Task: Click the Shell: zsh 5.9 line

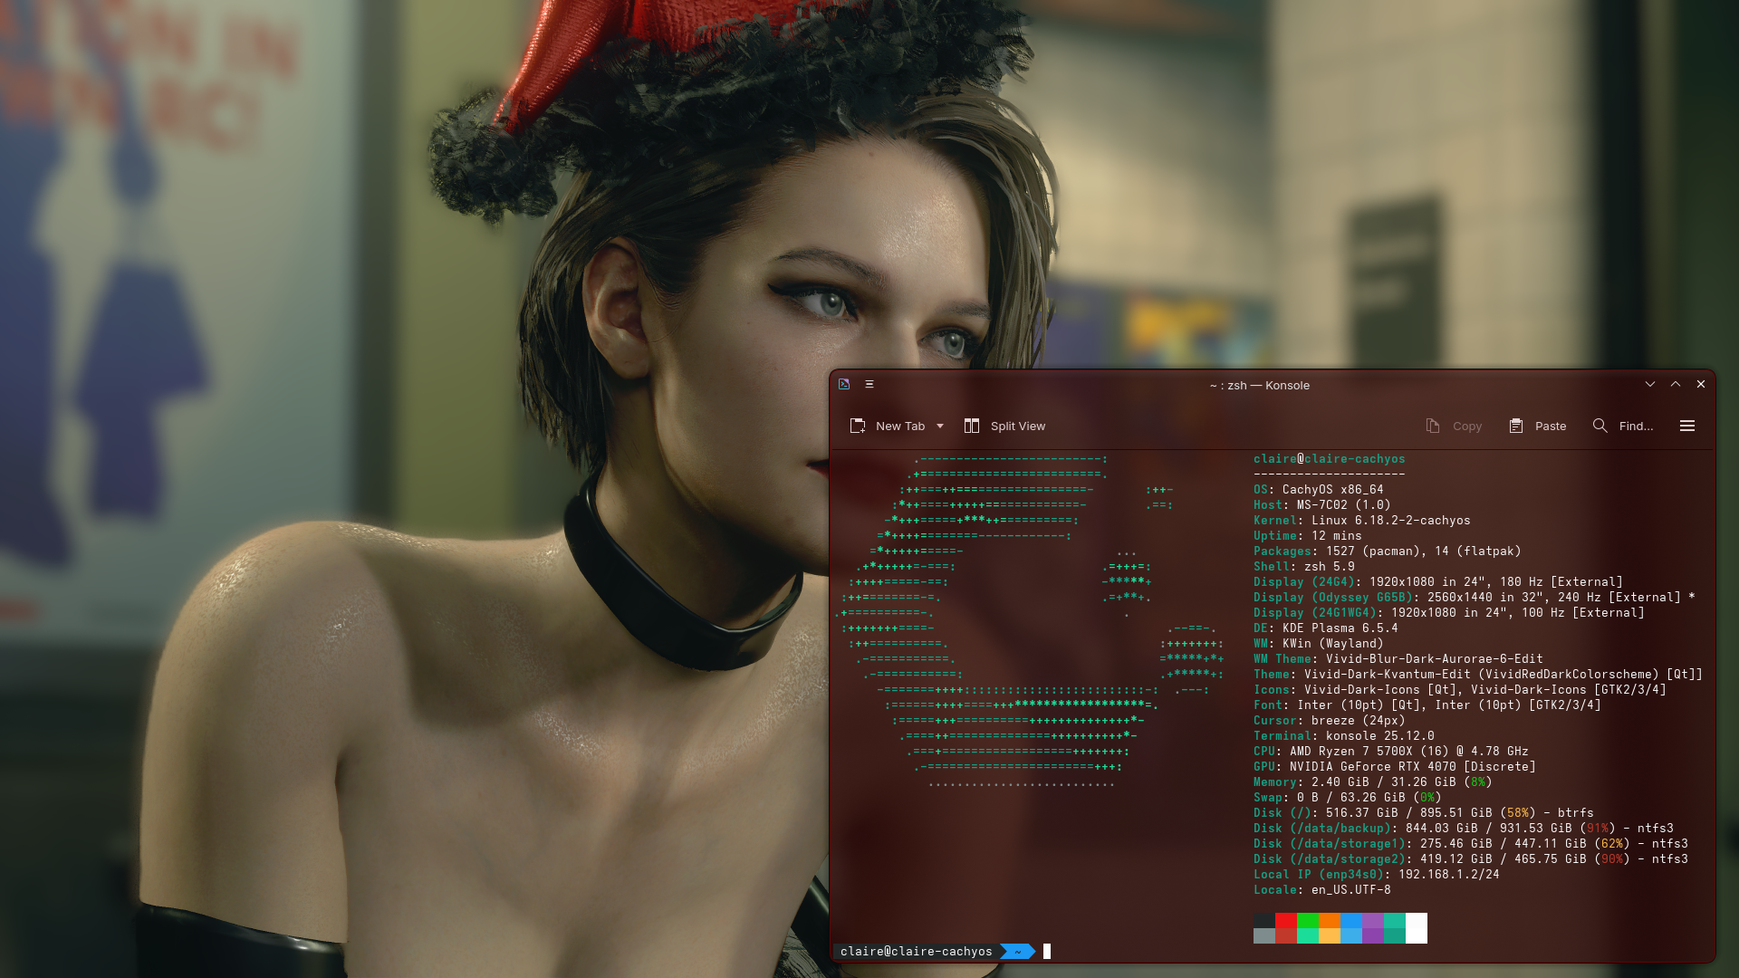Action: pos(1304,567)
